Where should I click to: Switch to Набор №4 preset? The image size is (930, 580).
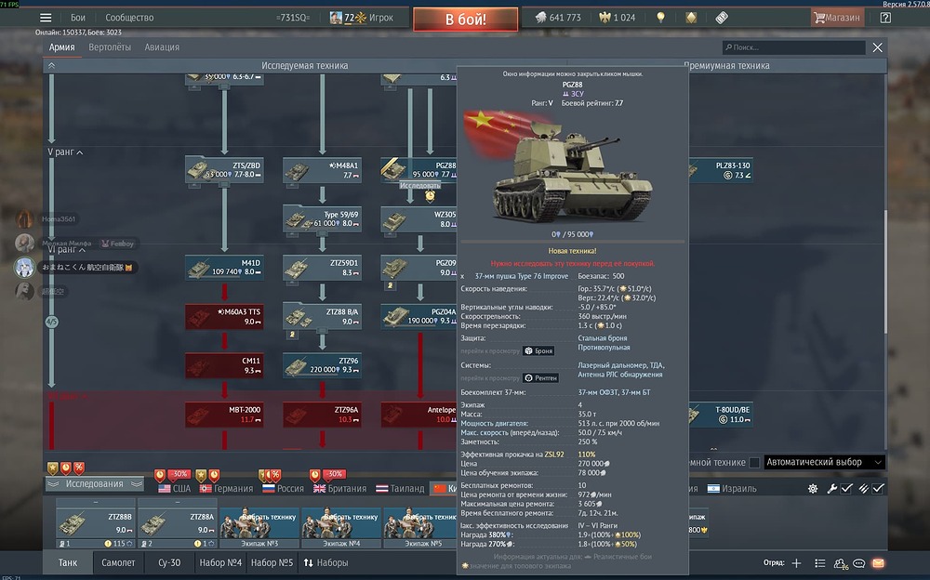[220, 562]
